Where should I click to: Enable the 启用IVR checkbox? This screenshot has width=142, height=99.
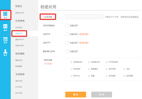tap(67, 34)
